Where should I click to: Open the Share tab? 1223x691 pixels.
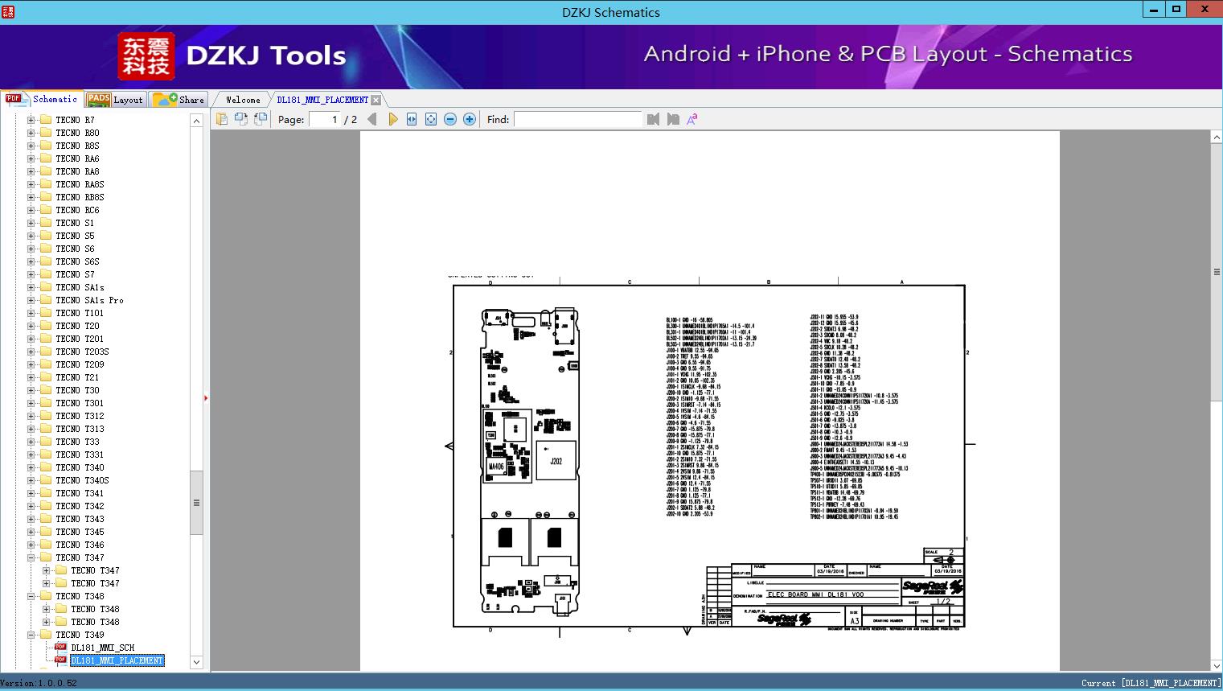tap(179, 100)
